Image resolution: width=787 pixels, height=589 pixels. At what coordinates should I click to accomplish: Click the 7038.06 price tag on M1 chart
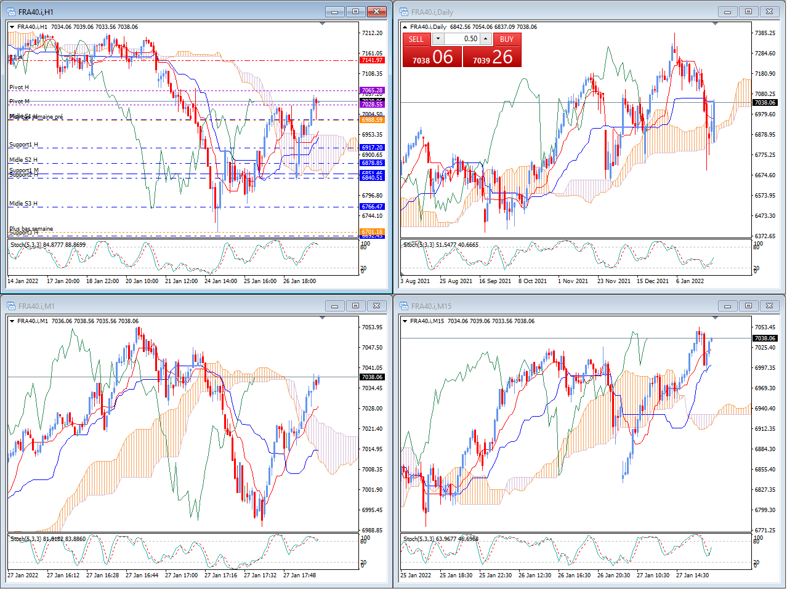click(372, 377)
